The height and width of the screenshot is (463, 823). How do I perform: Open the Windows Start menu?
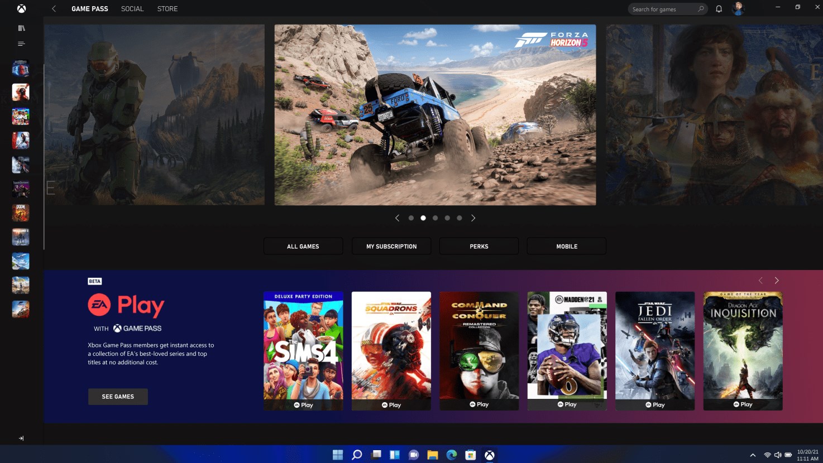338,455
